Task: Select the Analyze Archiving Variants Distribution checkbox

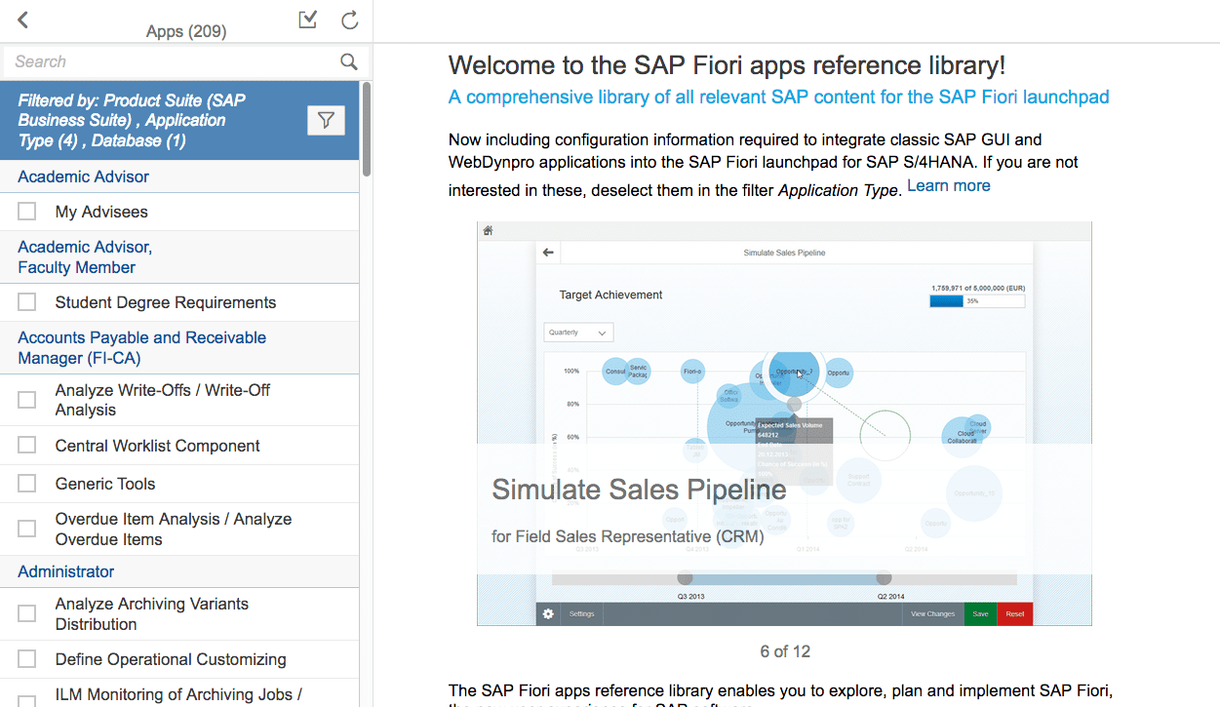Action: [27, 613]
